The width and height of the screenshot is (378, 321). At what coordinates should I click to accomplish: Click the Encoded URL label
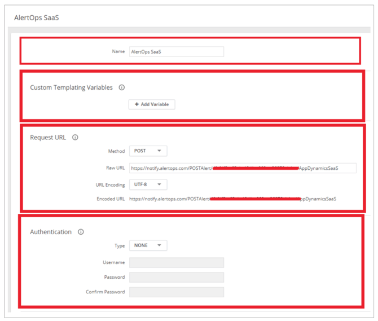coord(111,199)
